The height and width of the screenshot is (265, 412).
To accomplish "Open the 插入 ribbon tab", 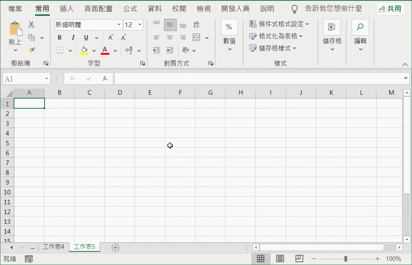I will click(x=67, y=9).
